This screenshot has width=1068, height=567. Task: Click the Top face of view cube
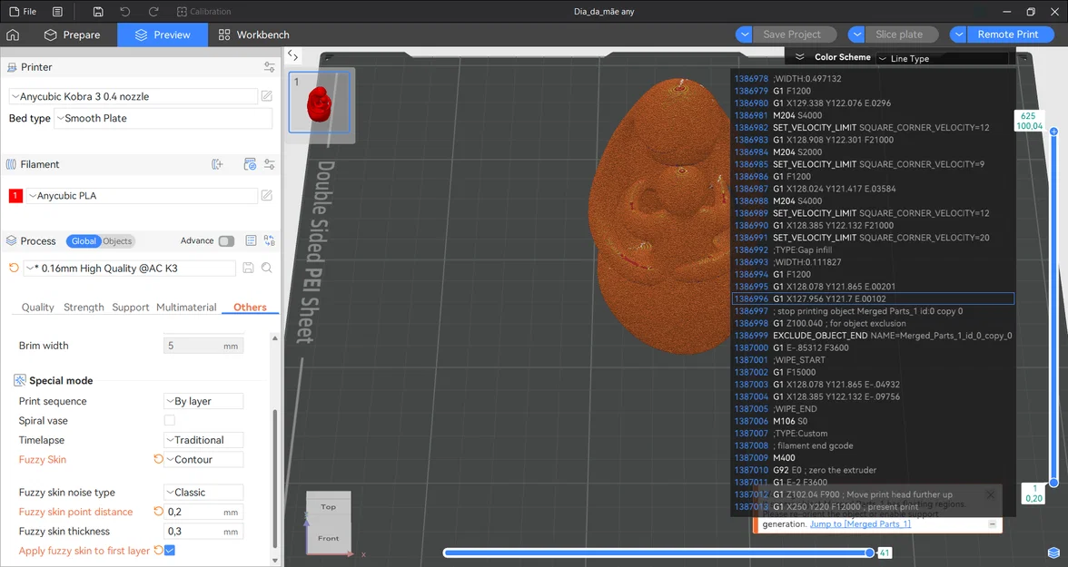coord(329,507)
